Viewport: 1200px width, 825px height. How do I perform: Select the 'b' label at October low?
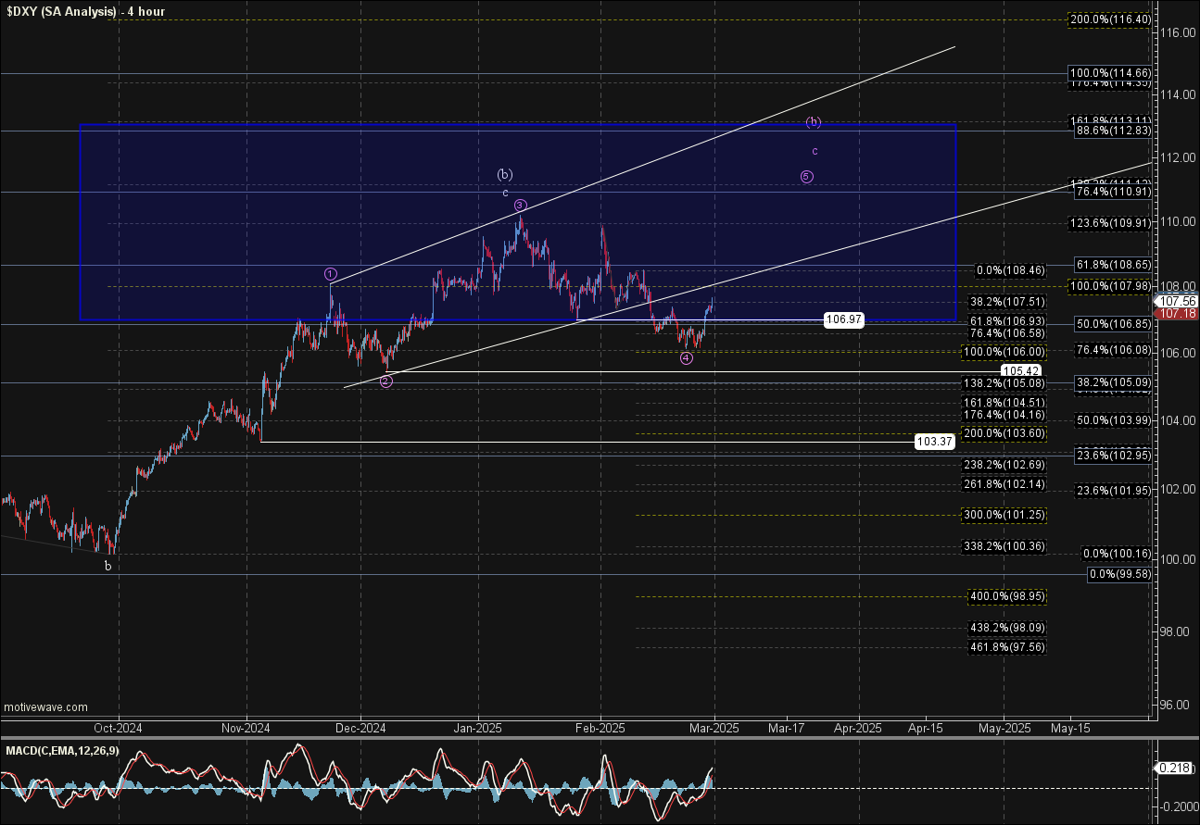107,566
